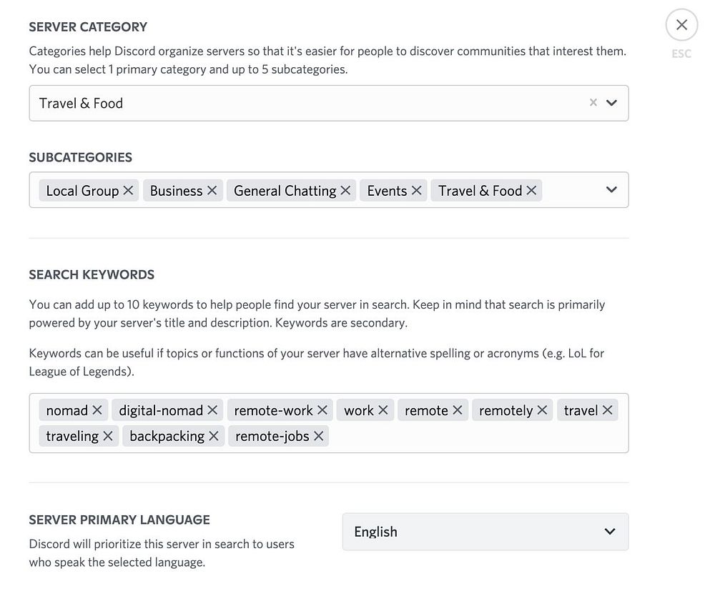Delete the nomad keyword tag

tap(97, 410)
